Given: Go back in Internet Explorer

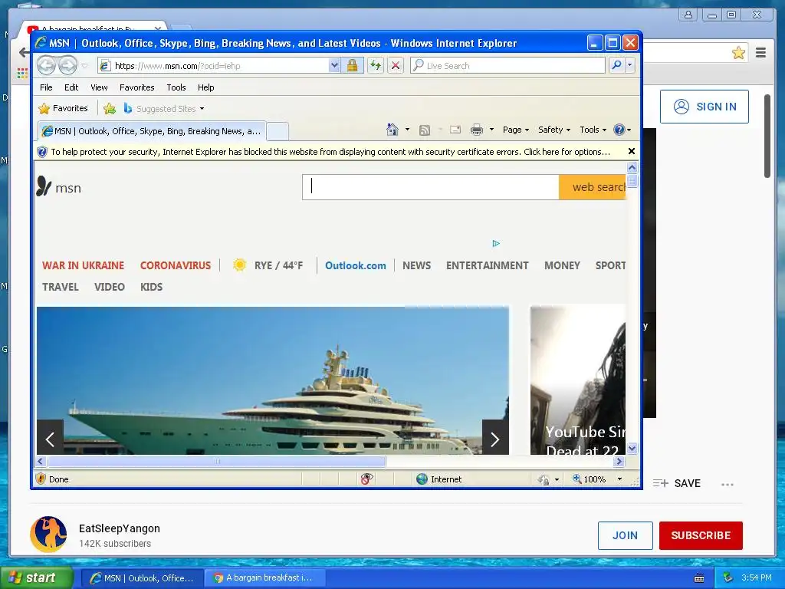Looking at the screenshot, I should click(x=47, y=65).
